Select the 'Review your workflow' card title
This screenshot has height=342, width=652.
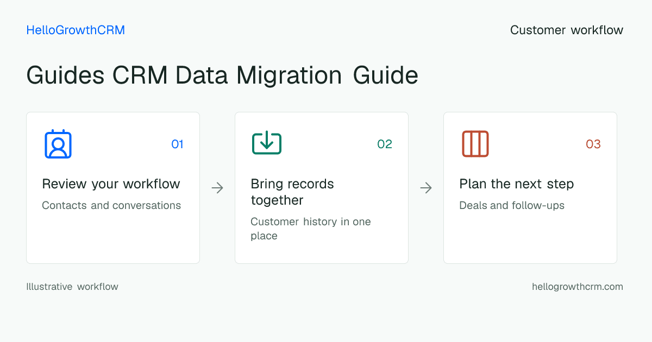pos(111,184)
